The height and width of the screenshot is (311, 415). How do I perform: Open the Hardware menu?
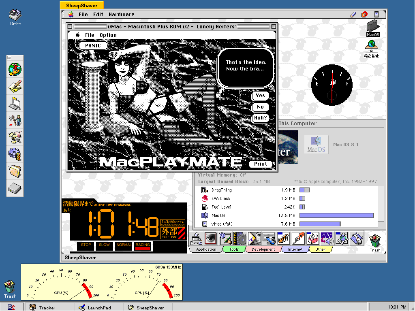[122, 15]
